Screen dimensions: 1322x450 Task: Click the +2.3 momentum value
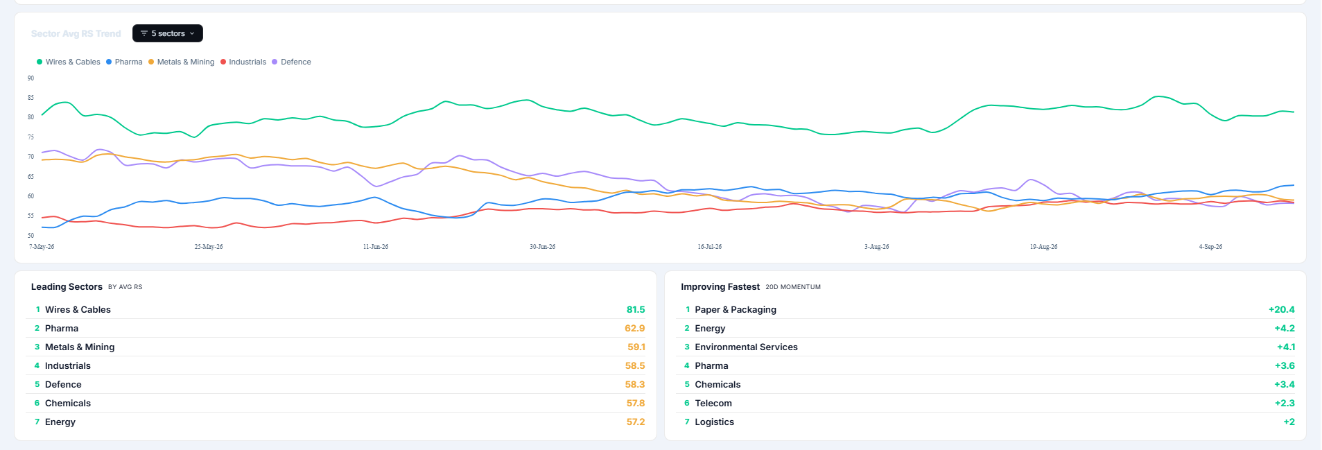tap(1285, 403)
